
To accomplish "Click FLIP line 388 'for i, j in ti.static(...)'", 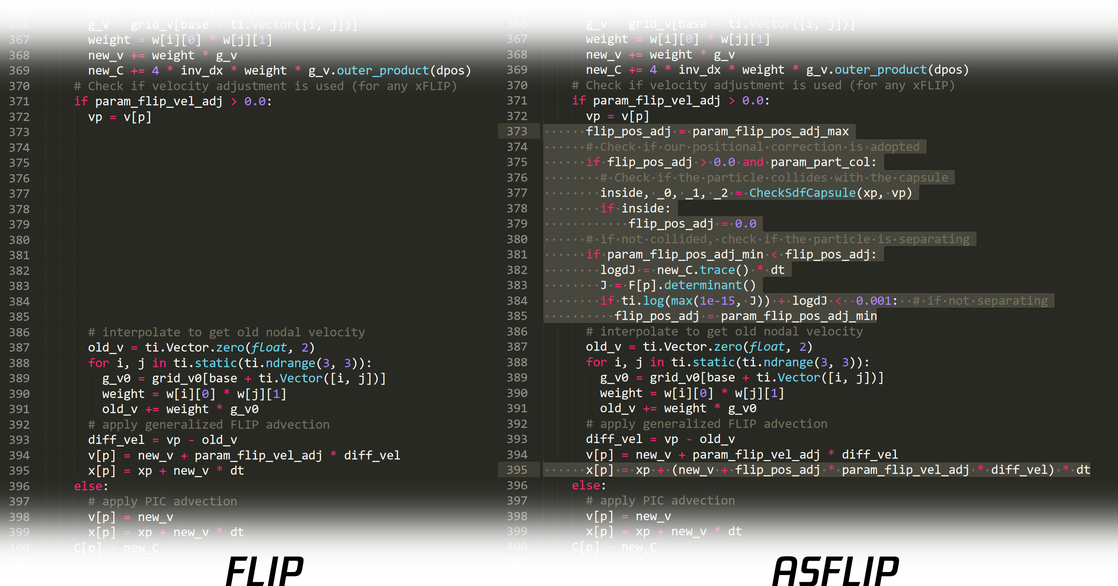I will pos(230,363).
